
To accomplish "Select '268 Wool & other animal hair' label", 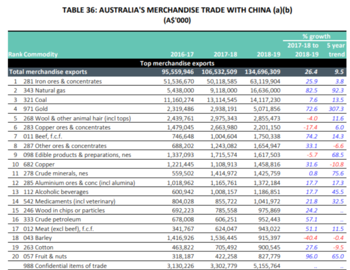I will (x=77, y=118).
